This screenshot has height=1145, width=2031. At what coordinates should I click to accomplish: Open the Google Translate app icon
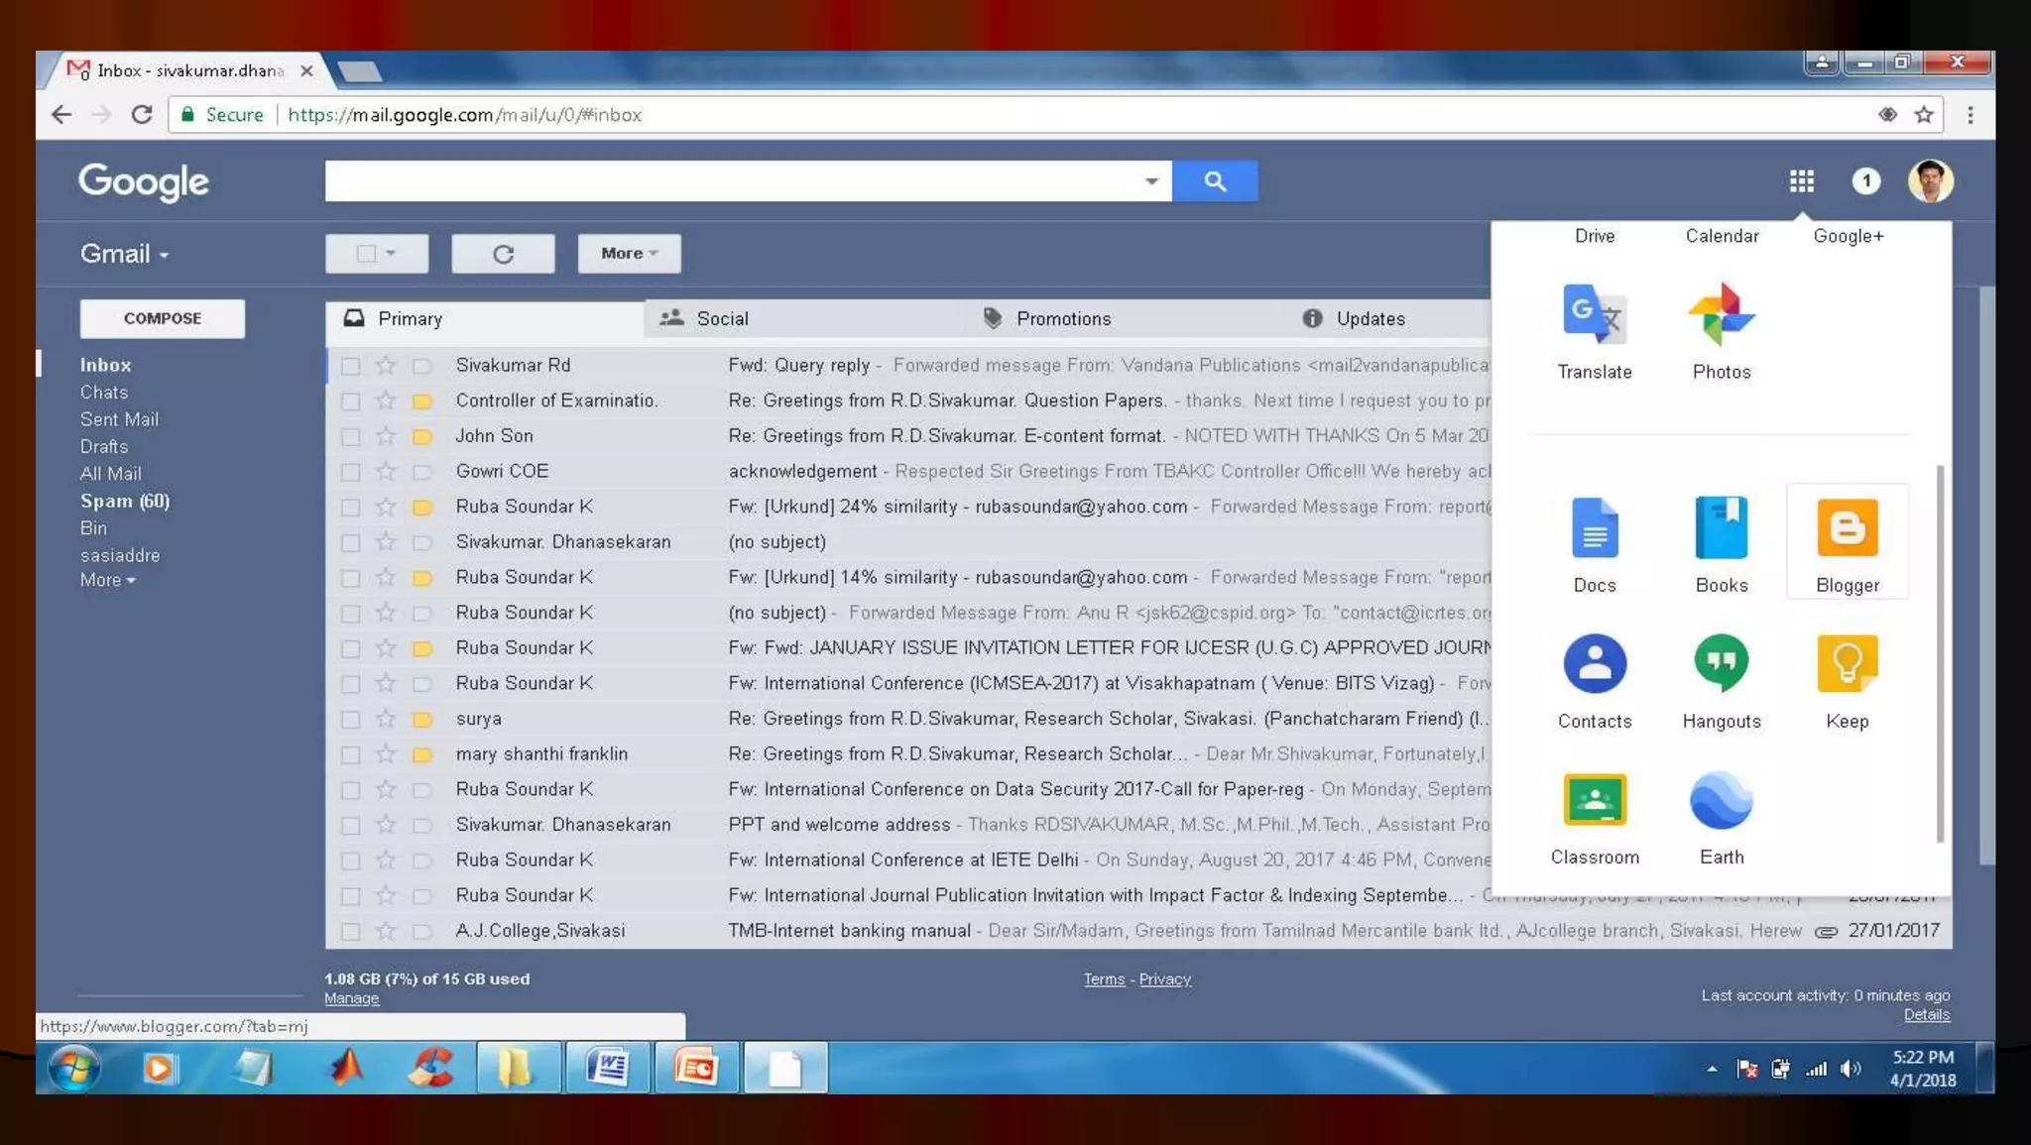click(1594, 314)
